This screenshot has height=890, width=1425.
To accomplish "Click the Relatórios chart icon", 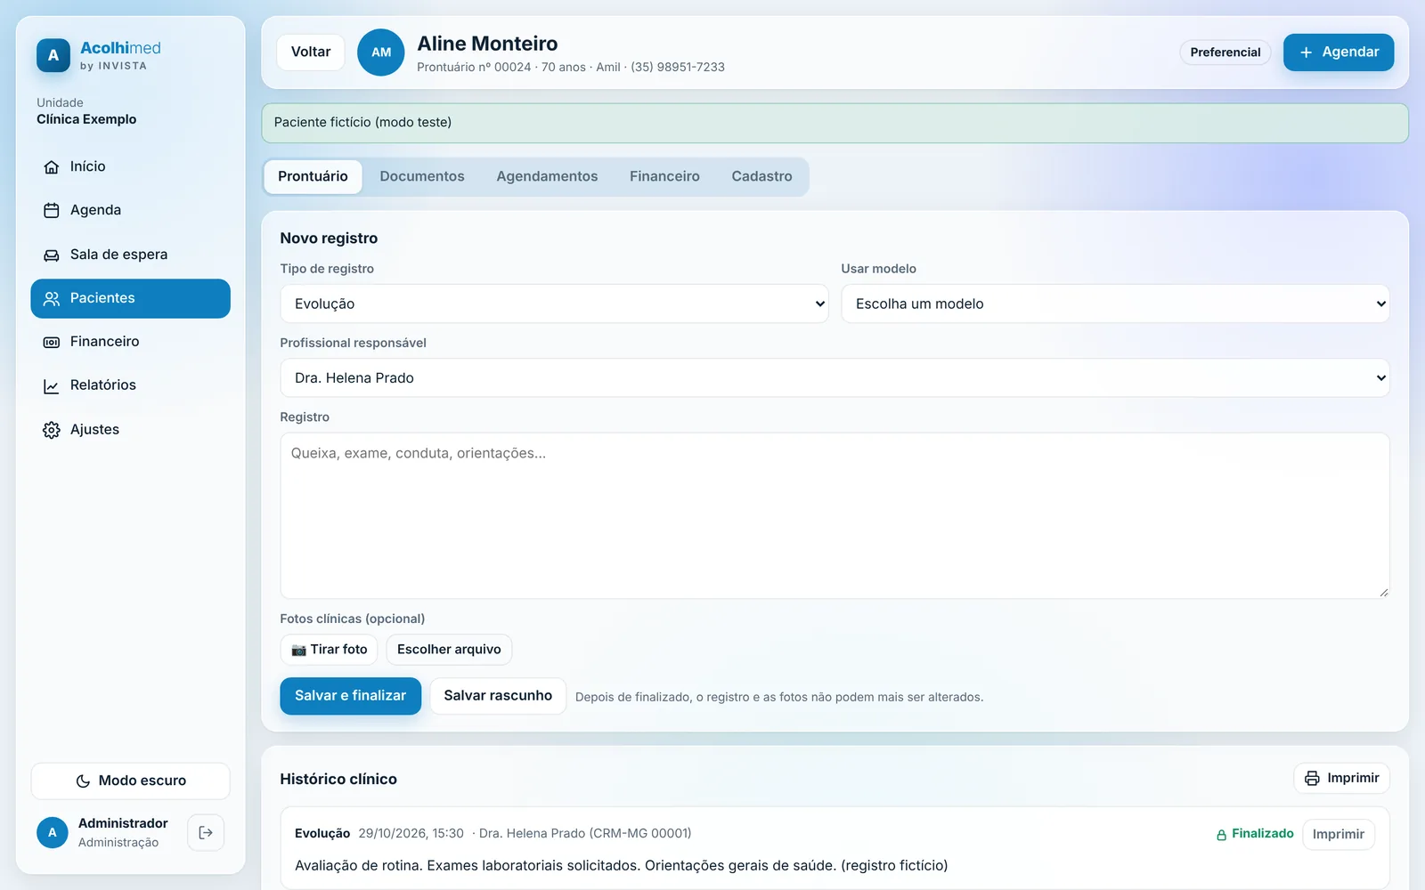I will pos(52,386).
